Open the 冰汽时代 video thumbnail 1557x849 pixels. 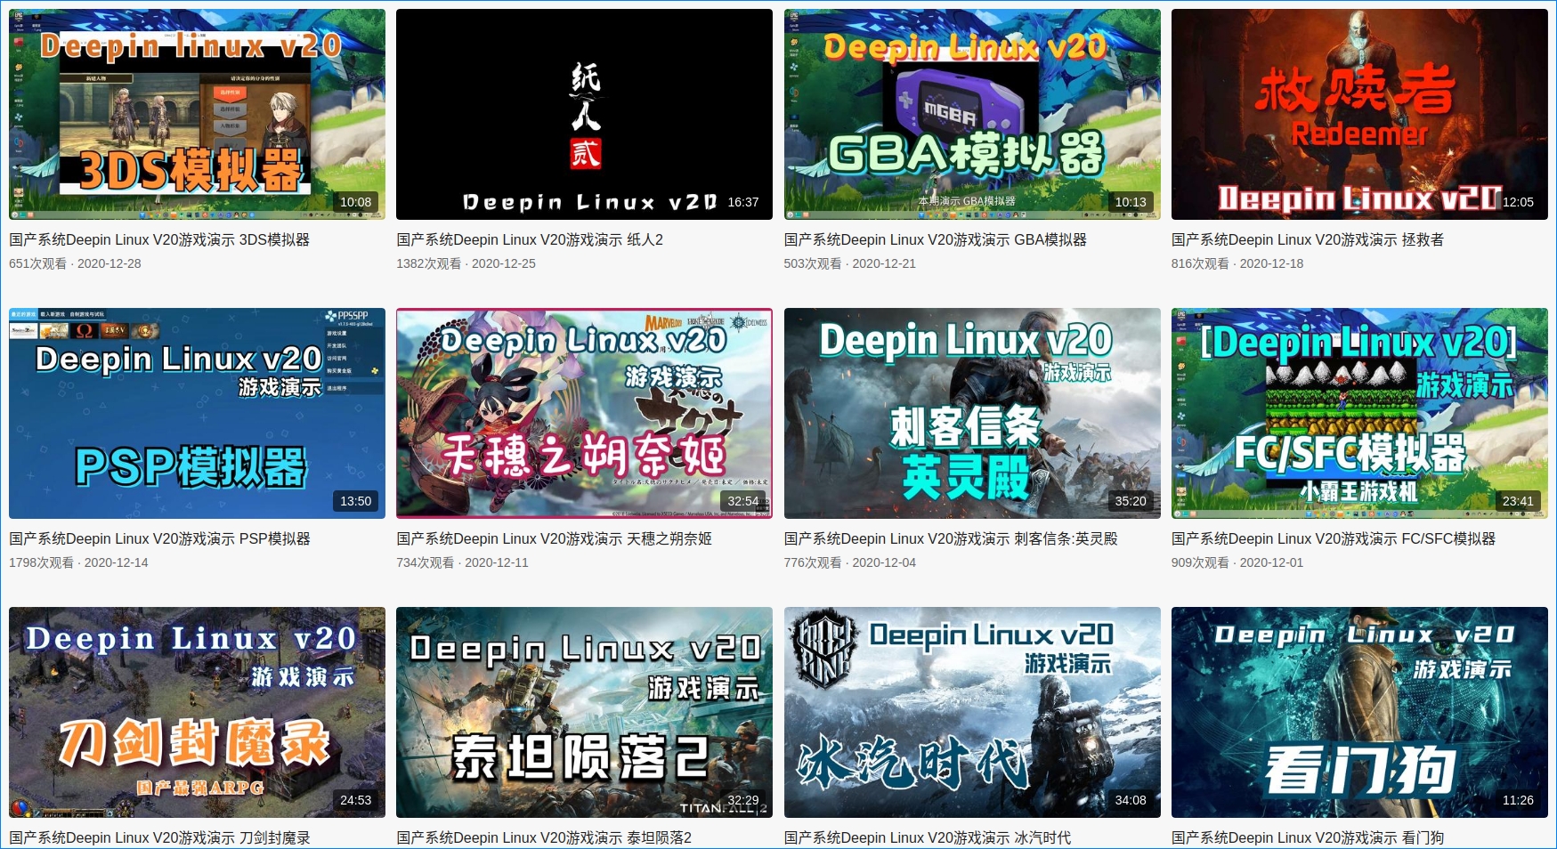coord(972,712)
